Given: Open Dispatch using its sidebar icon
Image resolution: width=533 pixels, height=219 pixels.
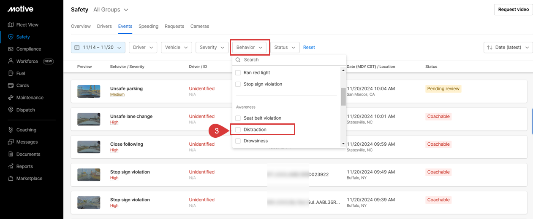Looking at the screenshot, I should [x=11, y=110].
